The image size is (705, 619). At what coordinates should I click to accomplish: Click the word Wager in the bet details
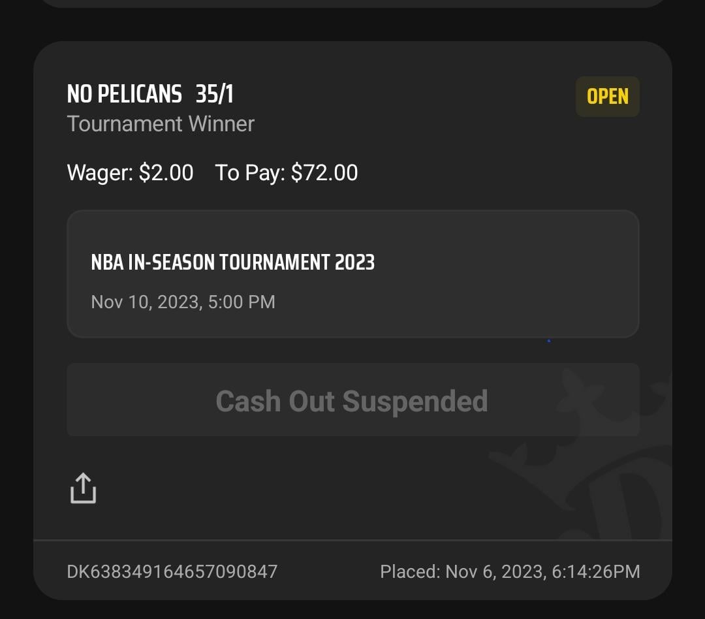pos(99,172)
